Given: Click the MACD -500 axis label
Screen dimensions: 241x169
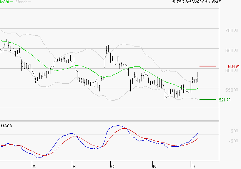Looking at the screenshot, I should coord(233,141).
